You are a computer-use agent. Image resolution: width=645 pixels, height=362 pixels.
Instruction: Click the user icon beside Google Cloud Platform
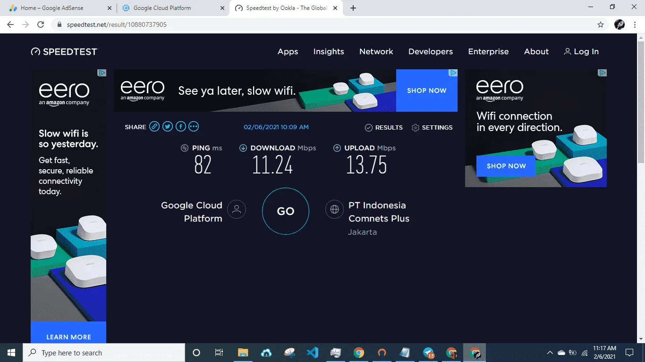[237, 209]
